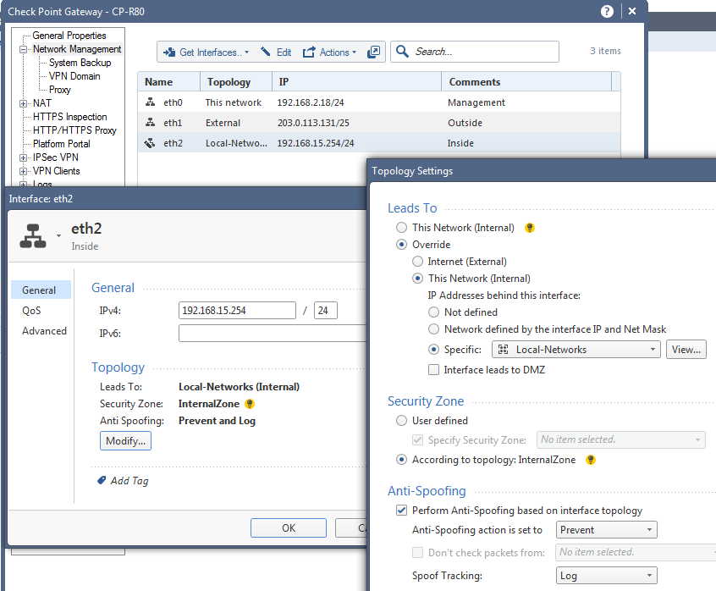This screenshot has width=716, height=591.
Task: Click the eth0 interface network icon
Action: pyautogui.click(x=151, y=102)
